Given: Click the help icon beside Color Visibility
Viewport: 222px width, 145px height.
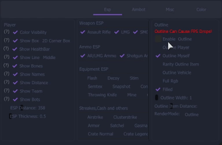Looking at the screenshot, I should click(x=7, y=32).
